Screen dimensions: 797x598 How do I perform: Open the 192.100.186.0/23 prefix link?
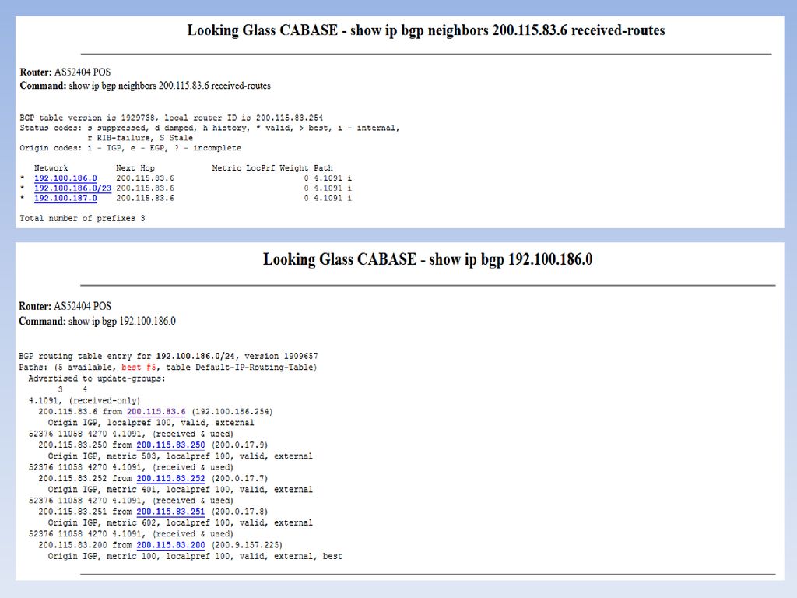(x=72, y=188)
